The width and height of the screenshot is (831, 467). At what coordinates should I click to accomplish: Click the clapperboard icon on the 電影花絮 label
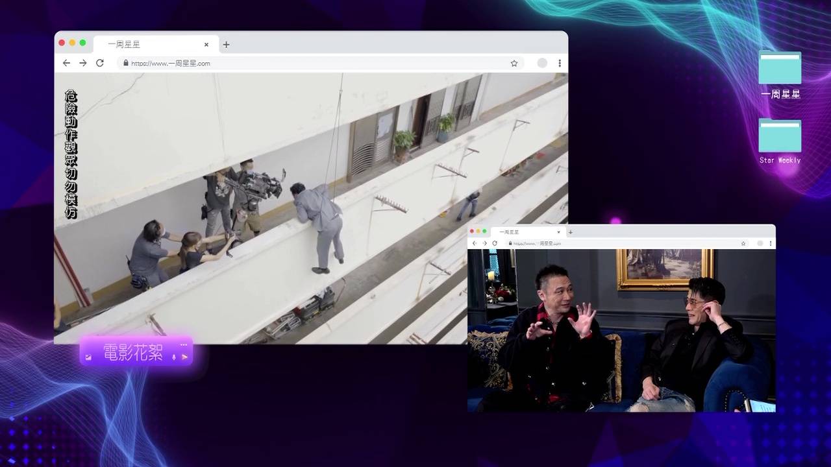(88, 357)
